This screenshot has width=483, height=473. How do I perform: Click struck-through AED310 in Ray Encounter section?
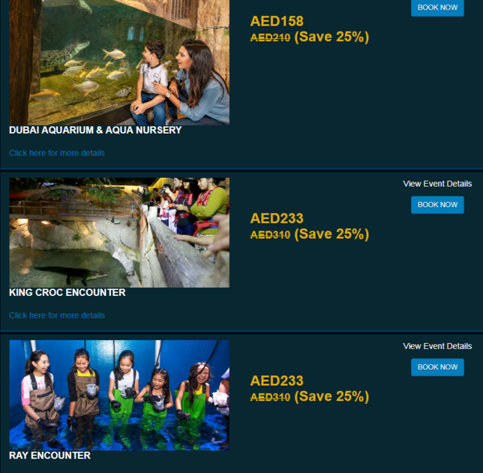point(270,397)
